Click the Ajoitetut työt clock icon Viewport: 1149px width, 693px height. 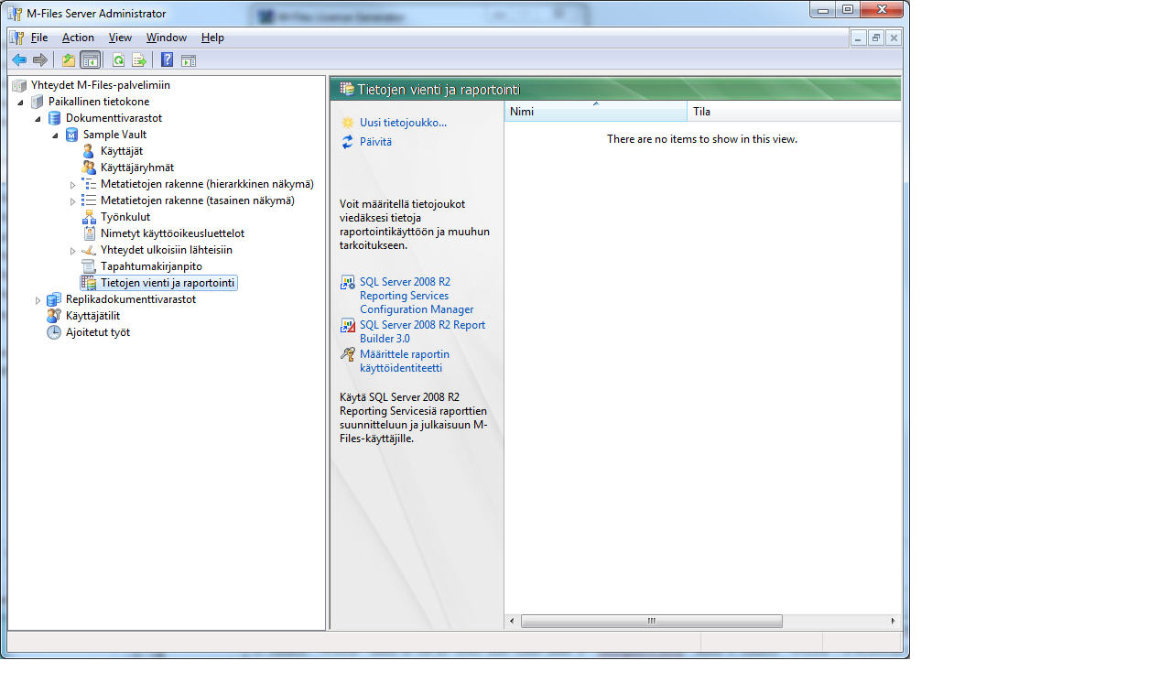(x=54, y=332)
